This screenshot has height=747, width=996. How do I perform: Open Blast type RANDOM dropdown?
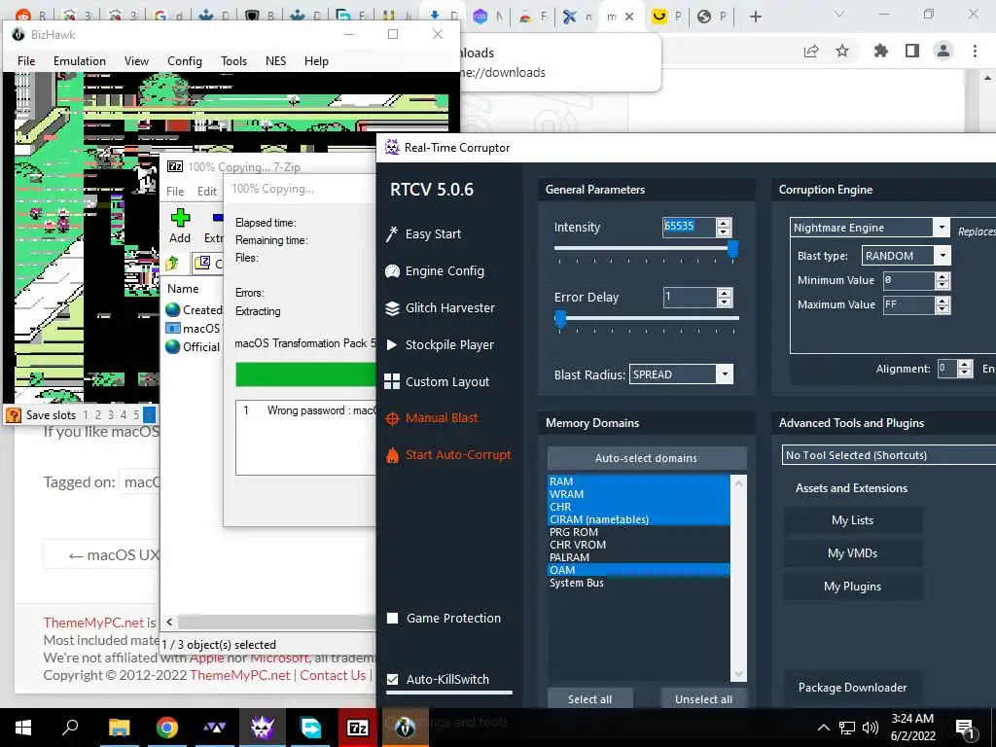pos(943,256)
